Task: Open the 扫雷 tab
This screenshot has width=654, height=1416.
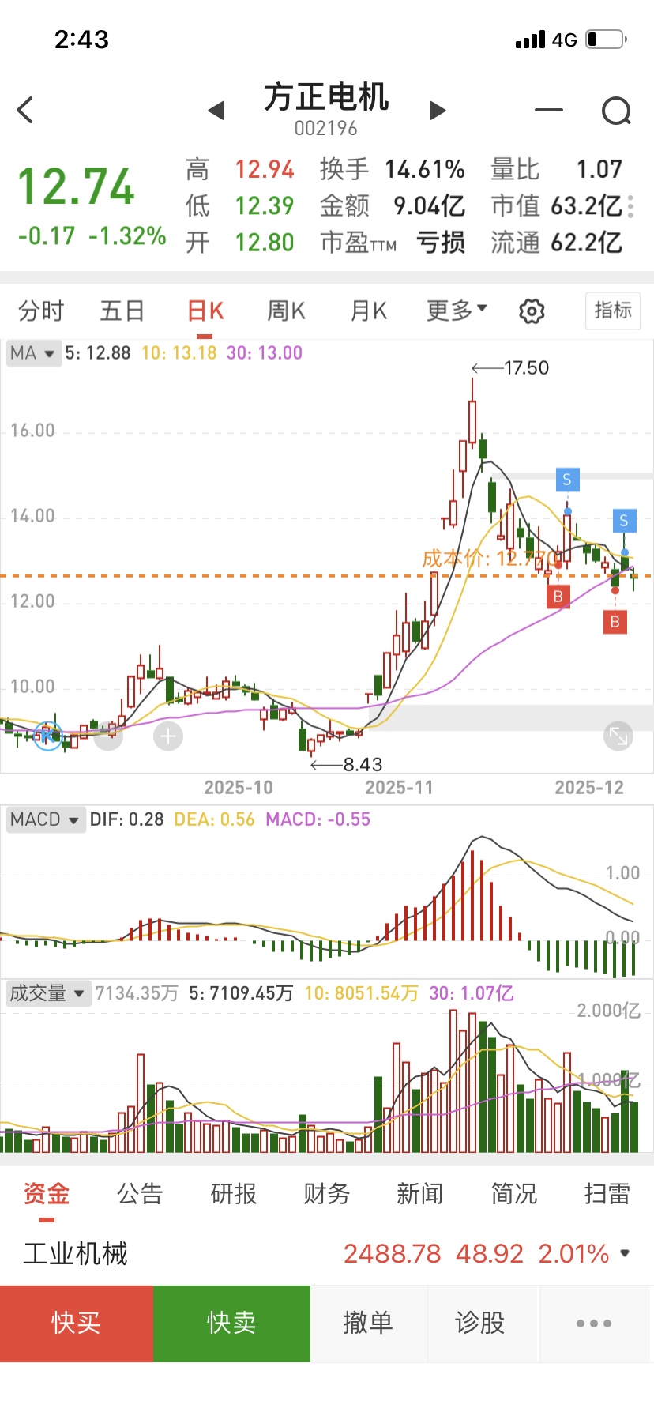Action: pyautogui.click(x=607, y=1193)
